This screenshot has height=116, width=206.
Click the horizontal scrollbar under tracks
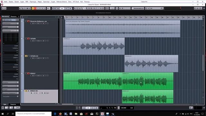point(68,104)
